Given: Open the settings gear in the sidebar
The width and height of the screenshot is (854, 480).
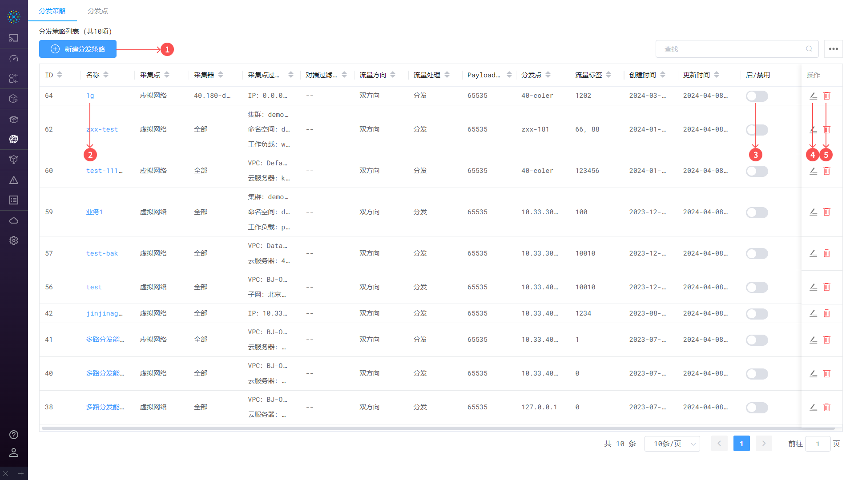Looking at the screenshot, I should coord(14,240).
